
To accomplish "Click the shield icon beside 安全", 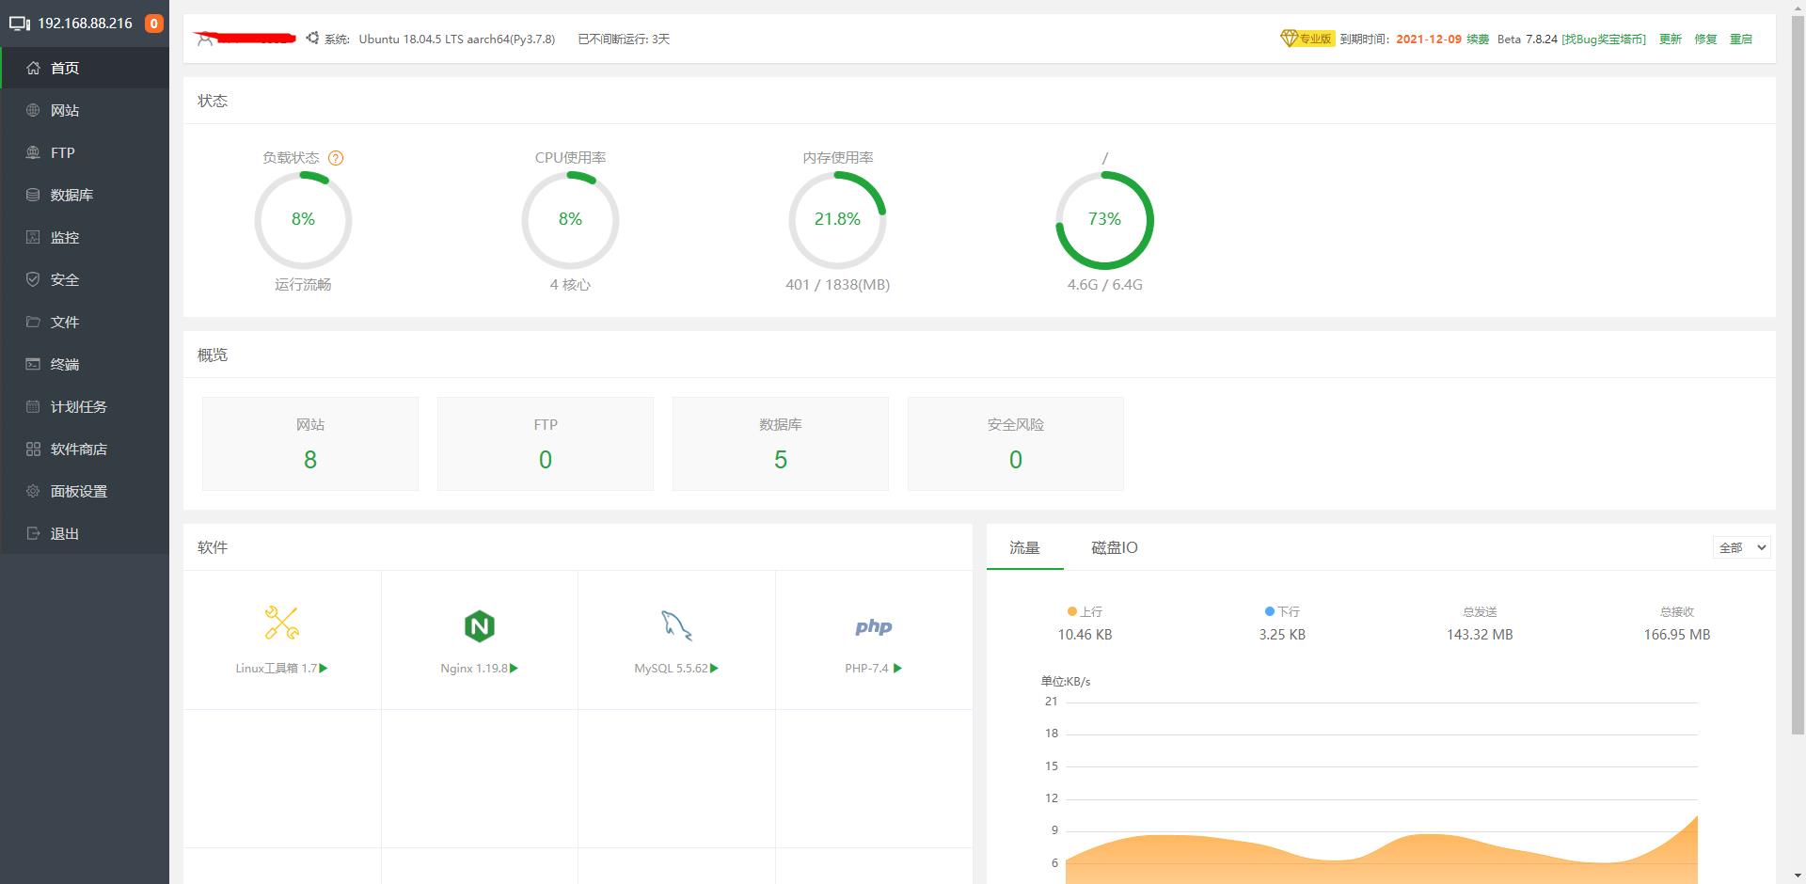I will [33, 279].
